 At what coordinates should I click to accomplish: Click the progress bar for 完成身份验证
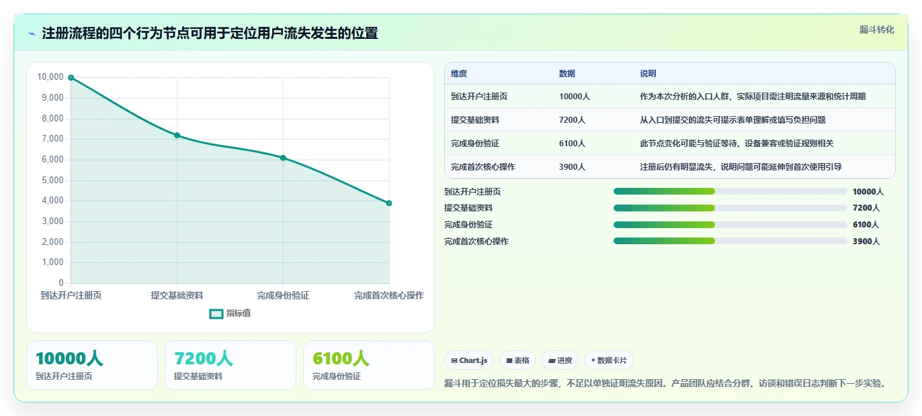730,225
